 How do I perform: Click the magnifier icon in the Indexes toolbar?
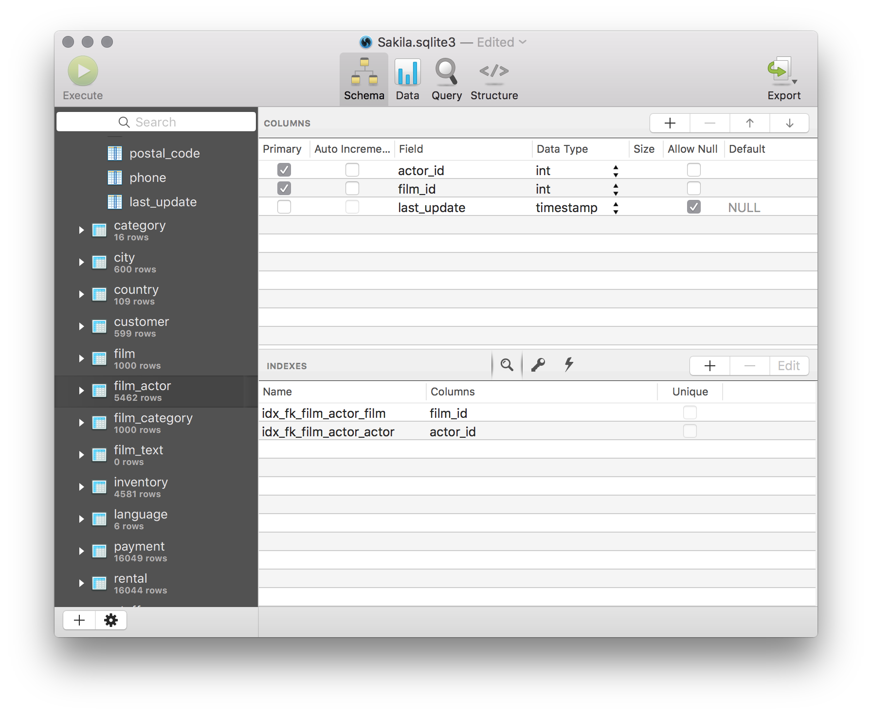507,365
